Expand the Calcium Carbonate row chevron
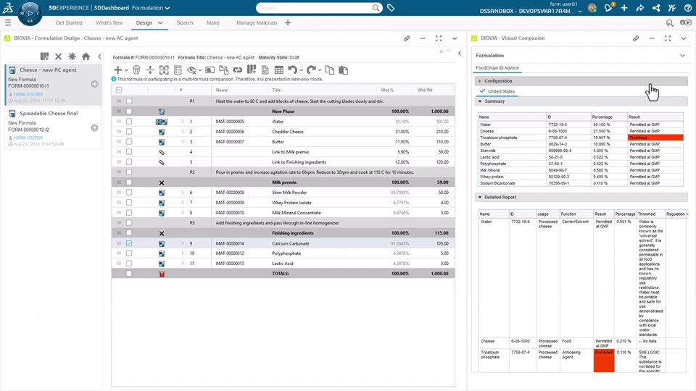Viewport: 696px width, 391px height. 183,243
